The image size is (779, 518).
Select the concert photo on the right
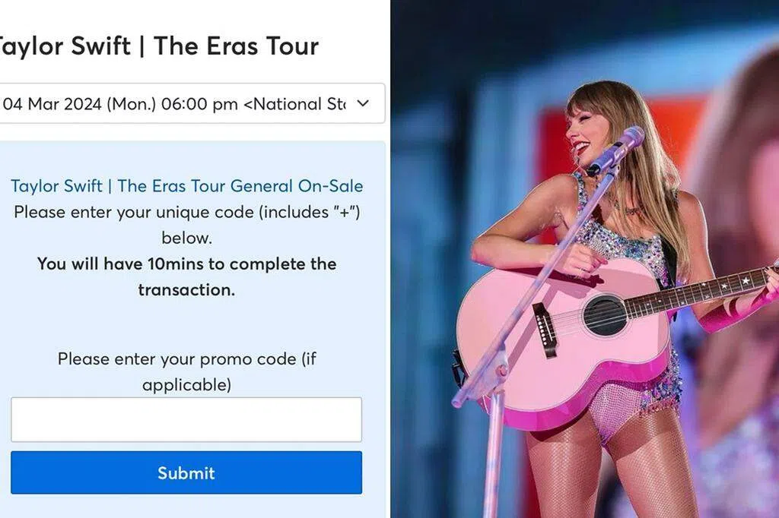[585, 259]
